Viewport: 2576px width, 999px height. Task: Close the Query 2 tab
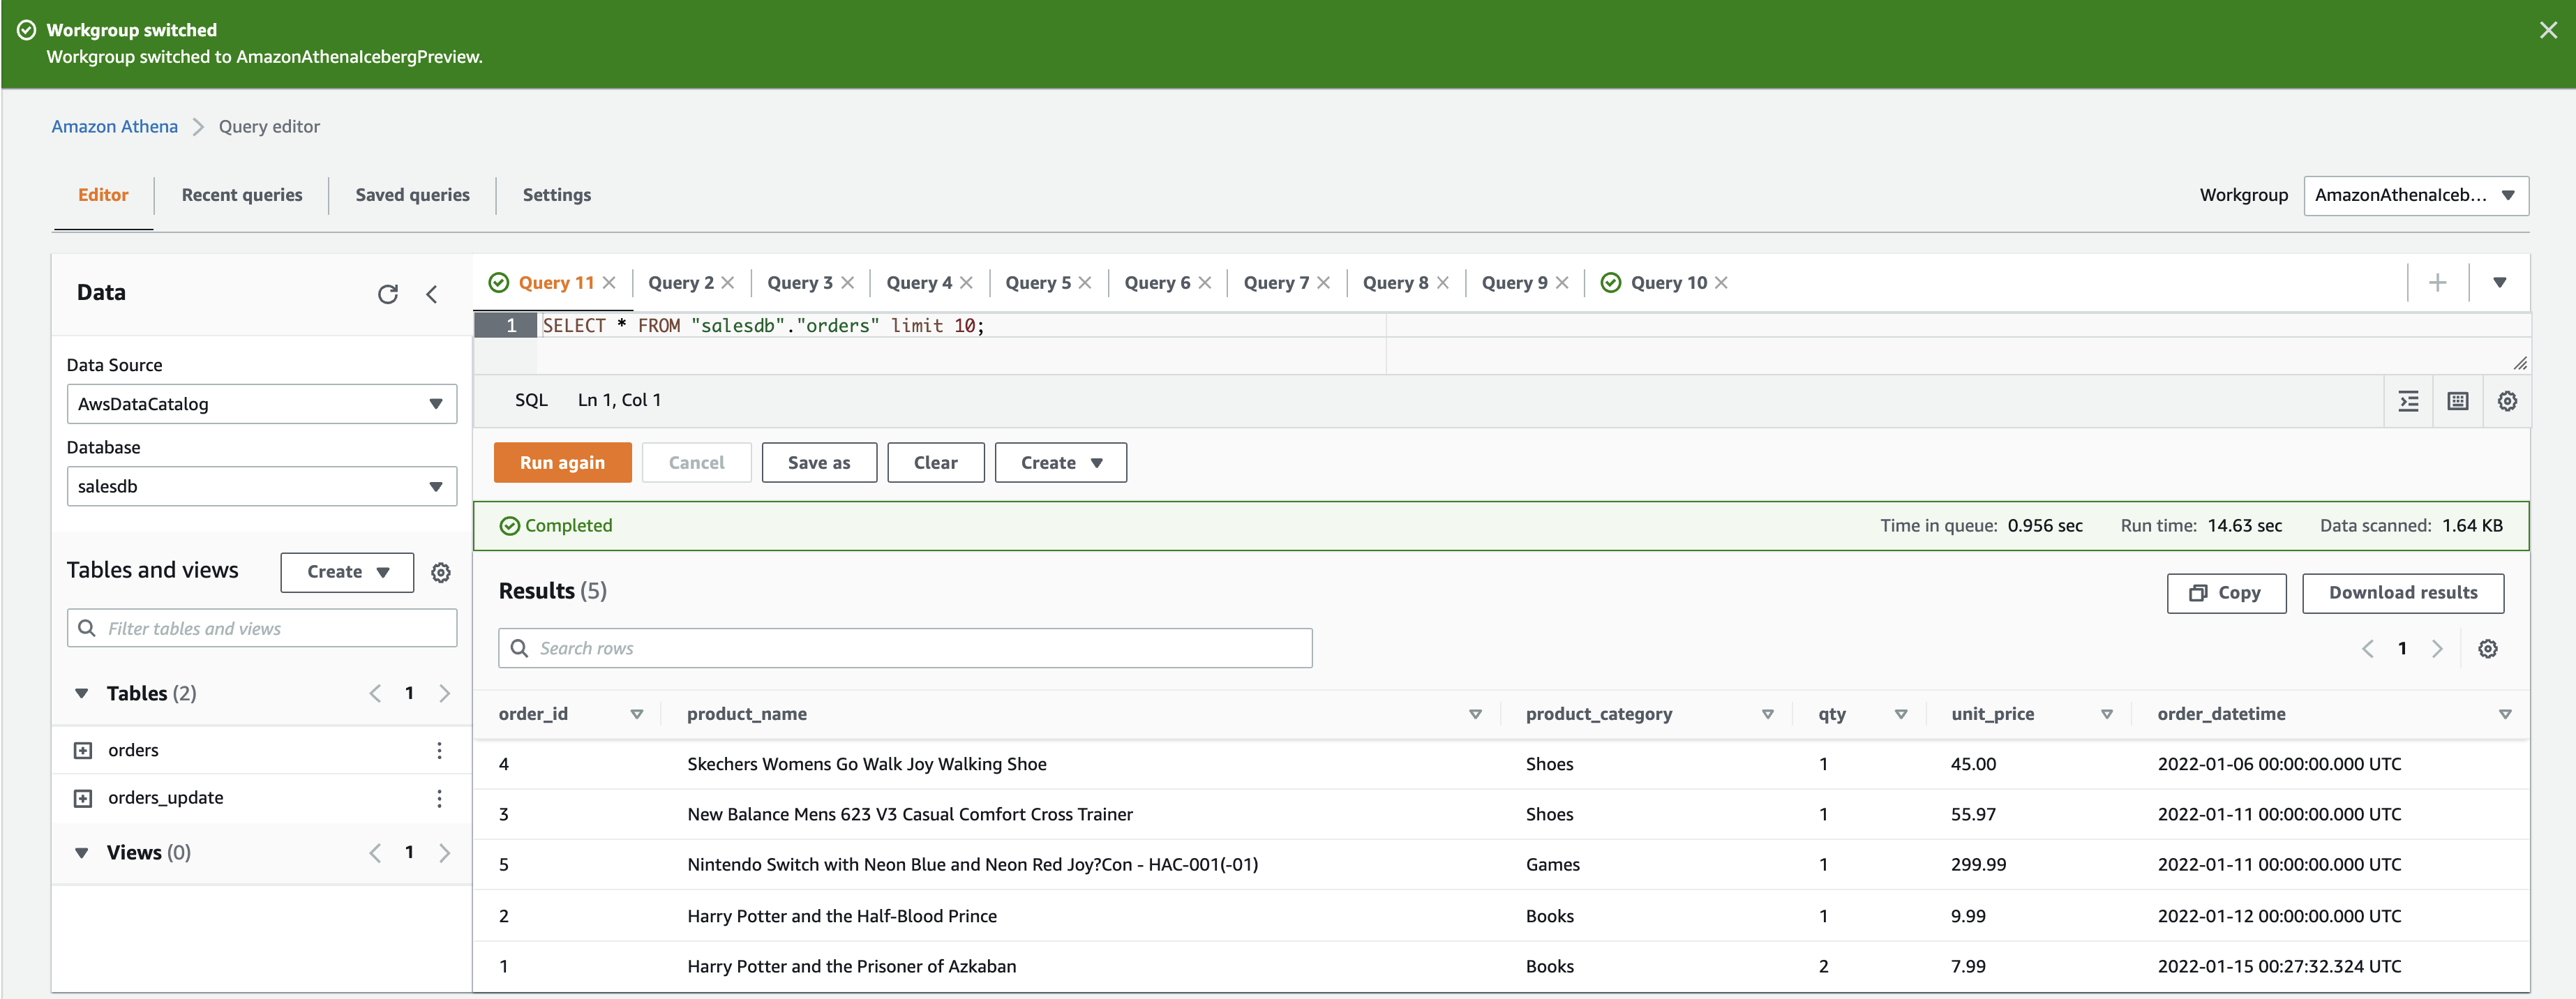tap(728, 283)
